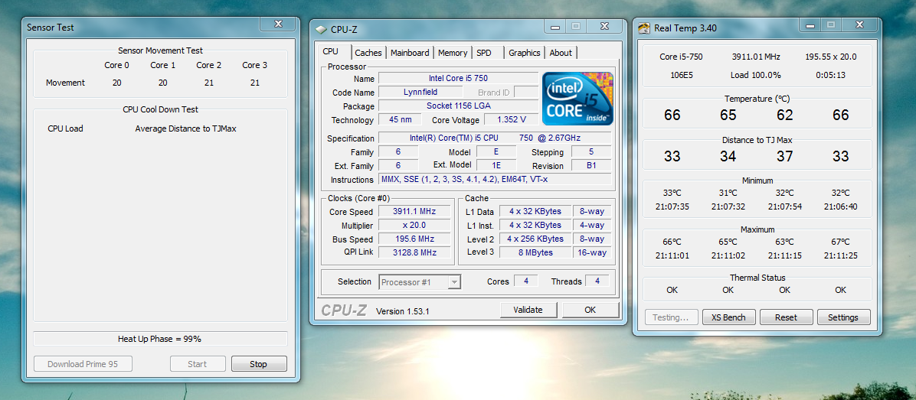916x400 pixels.
Task: Click the processor Name field Intel Core i5 750
Action: 458,78
